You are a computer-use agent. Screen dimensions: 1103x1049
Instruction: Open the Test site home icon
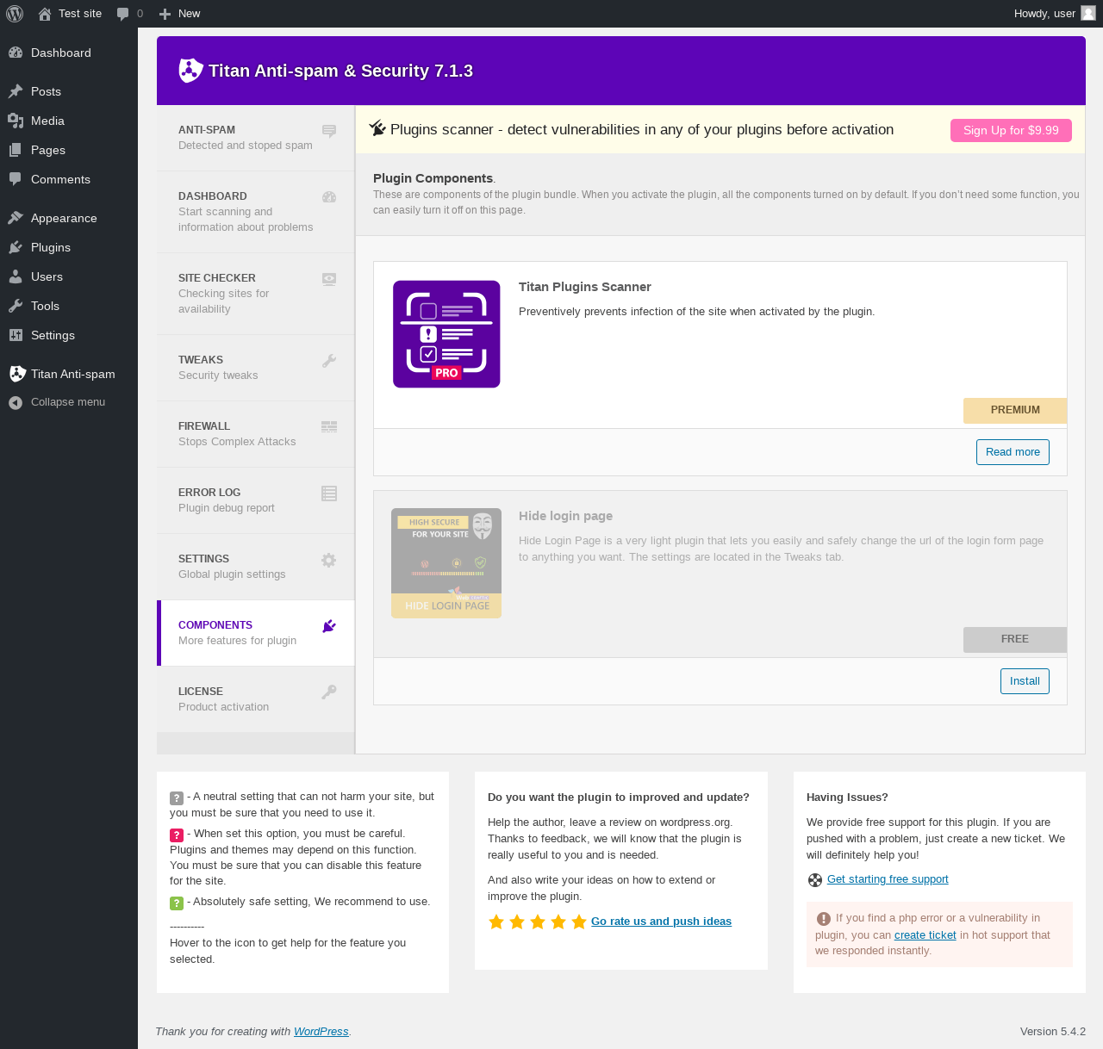[x=45, y=14]
